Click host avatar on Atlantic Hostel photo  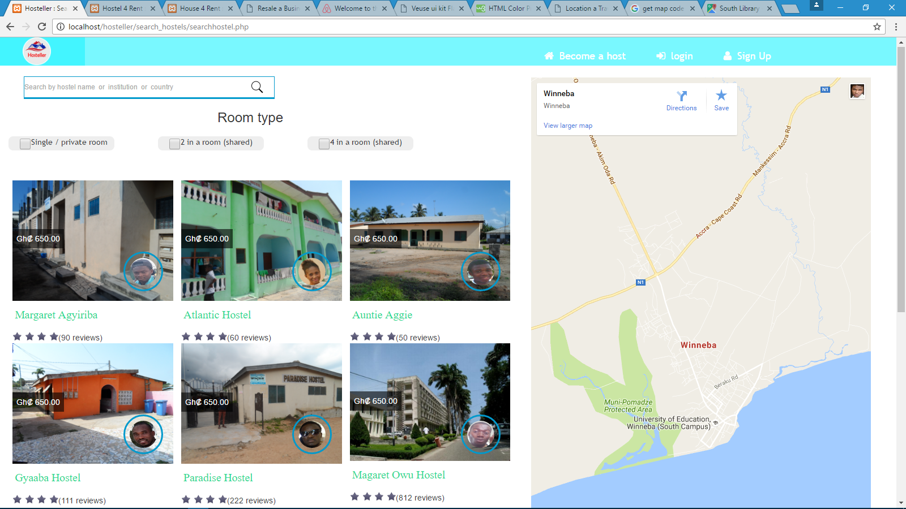[x=311, y=272]
